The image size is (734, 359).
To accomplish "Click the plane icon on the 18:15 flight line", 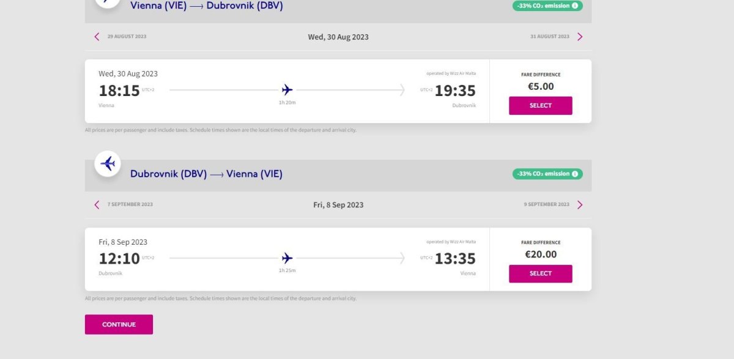I will point(287,90).
